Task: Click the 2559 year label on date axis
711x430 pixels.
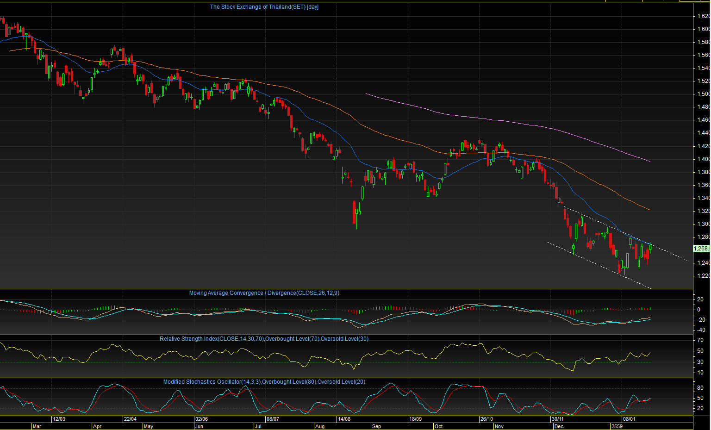Action: click(x=617, y=426)
